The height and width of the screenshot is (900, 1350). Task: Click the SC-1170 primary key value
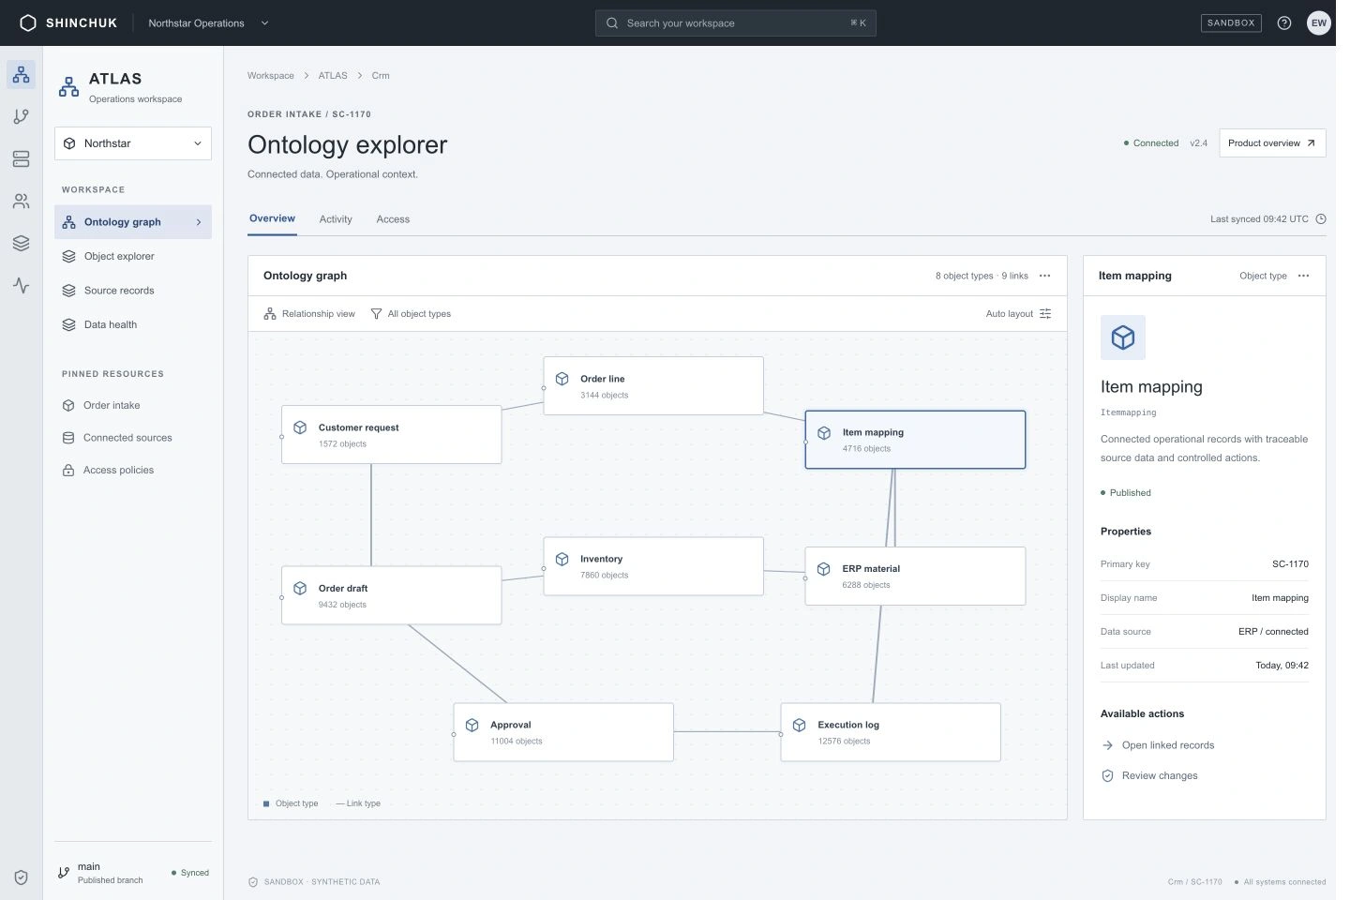pyautogui.click(x=1290, y=564)
